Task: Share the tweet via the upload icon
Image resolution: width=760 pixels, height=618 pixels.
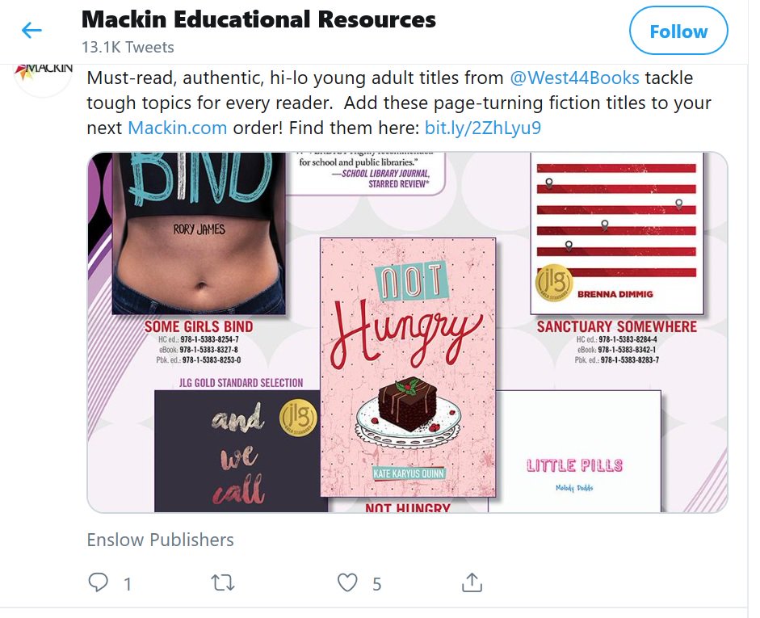Action: click(x=472, y=582)
